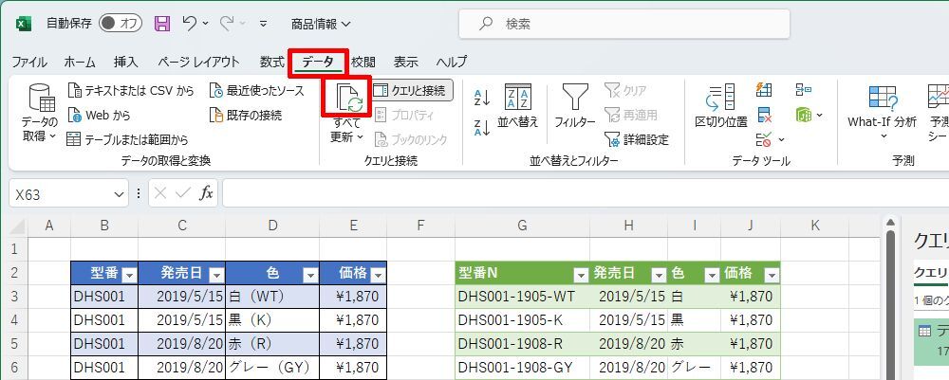Open the Sort (並べ替え) dialog icon

click(x=517, y=99)
